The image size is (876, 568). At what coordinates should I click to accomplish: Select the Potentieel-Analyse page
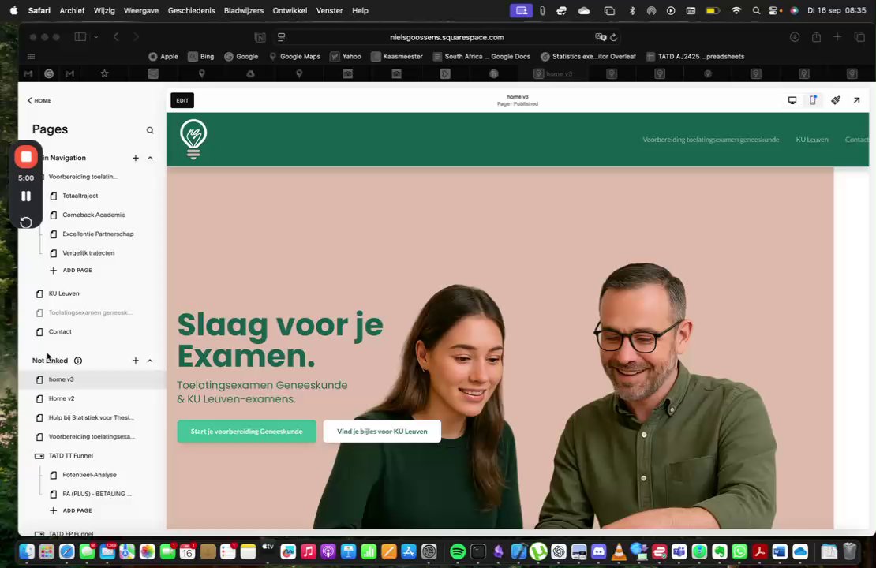[89, 475]
